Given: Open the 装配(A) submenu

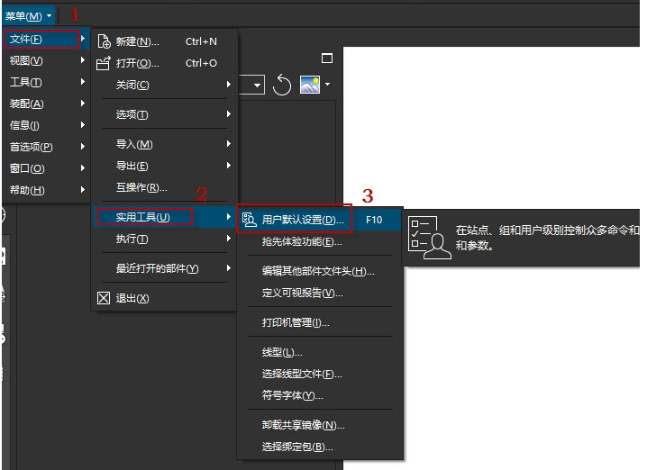Looking at the screenshot, I should coord(46,104).
